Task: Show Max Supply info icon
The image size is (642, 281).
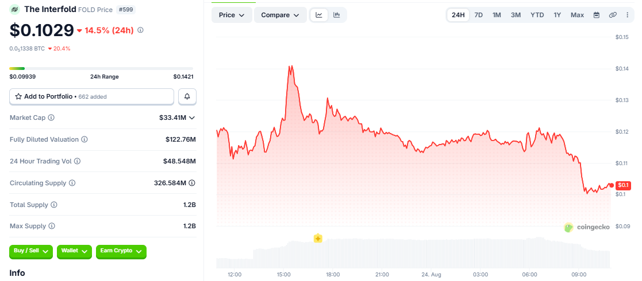Action: [52, 226]
